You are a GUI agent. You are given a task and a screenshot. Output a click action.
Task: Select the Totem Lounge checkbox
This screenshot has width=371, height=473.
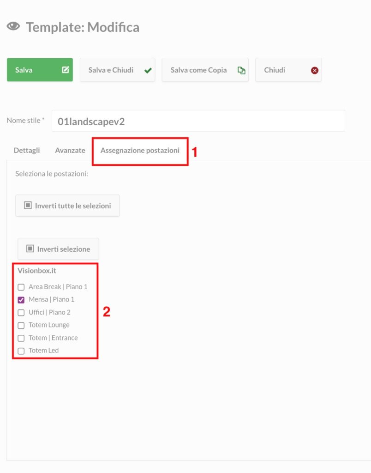(21, 326)
